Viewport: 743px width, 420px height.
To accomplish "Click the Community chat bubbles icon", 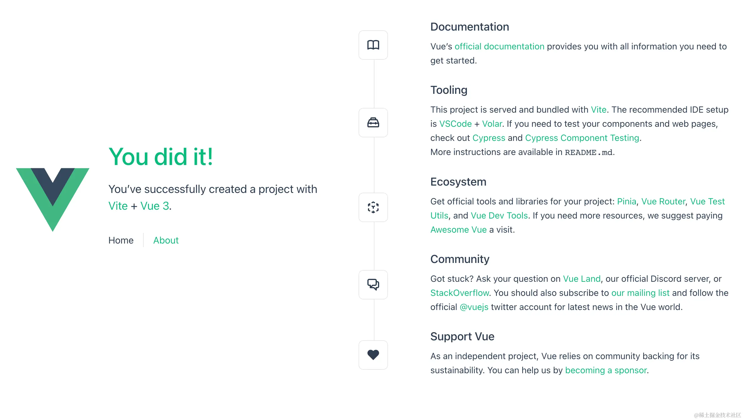I will point(373,285).
